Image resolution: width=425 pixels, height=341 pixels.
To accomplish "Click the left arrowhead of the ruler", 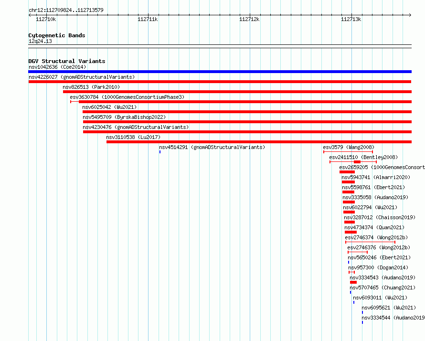I will point(30,15).
